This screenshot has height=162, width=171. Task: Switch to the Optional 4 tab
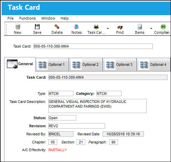(x=153, y=64)
